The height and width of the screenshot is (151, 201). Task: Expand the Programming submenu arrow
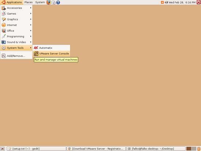point(31,36)
